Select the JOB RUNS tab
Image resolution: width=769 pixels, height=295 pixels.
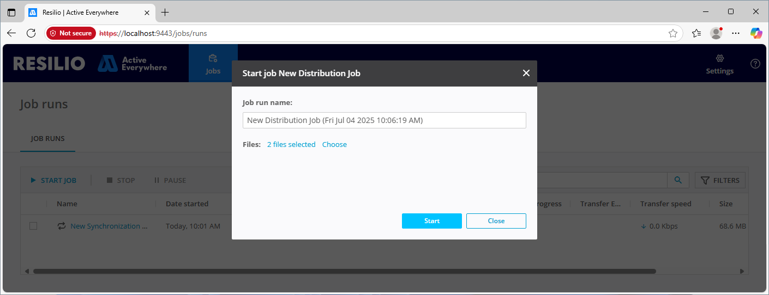coord(48,139)
